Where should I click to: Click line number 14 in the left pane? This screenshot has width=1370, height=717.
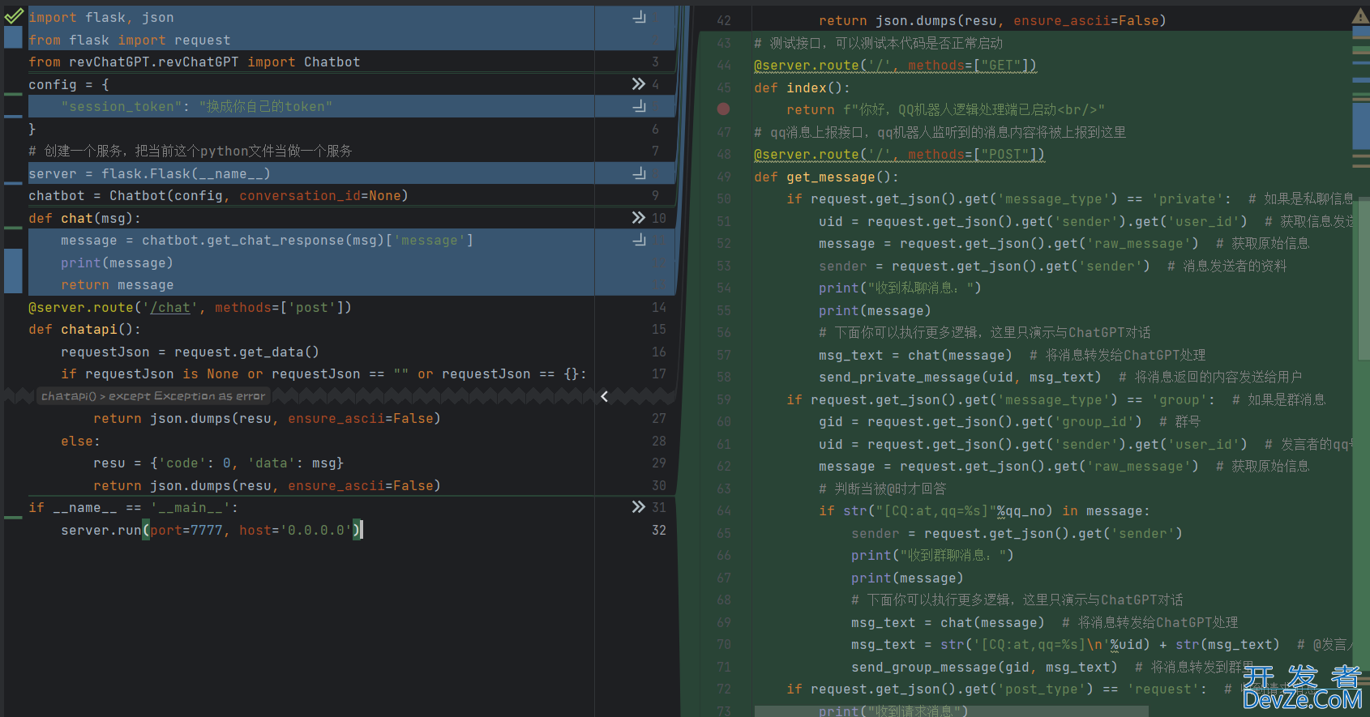coord(659,307)
